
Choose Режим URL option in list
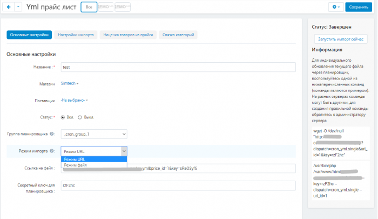[94, 160]
